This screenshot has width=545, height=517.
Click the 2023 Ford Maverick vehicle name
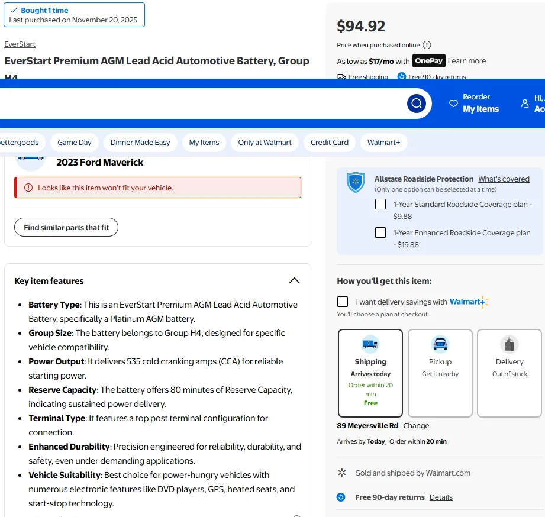point(100,162)
